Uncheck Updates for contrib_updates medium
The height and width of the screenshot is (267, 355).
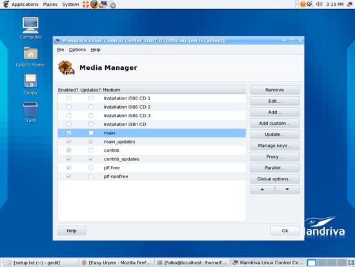tap(91, 159)
